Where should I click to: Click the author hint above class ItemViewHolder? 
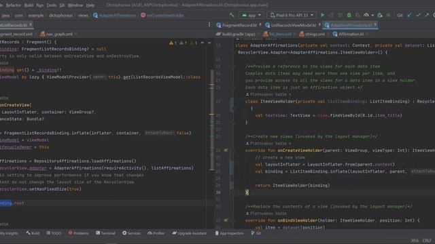pyautogui.click(x=268, y=94)
